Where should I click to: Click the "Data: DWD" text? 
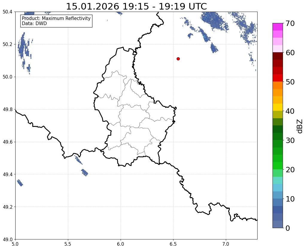[x=34, y=23]
